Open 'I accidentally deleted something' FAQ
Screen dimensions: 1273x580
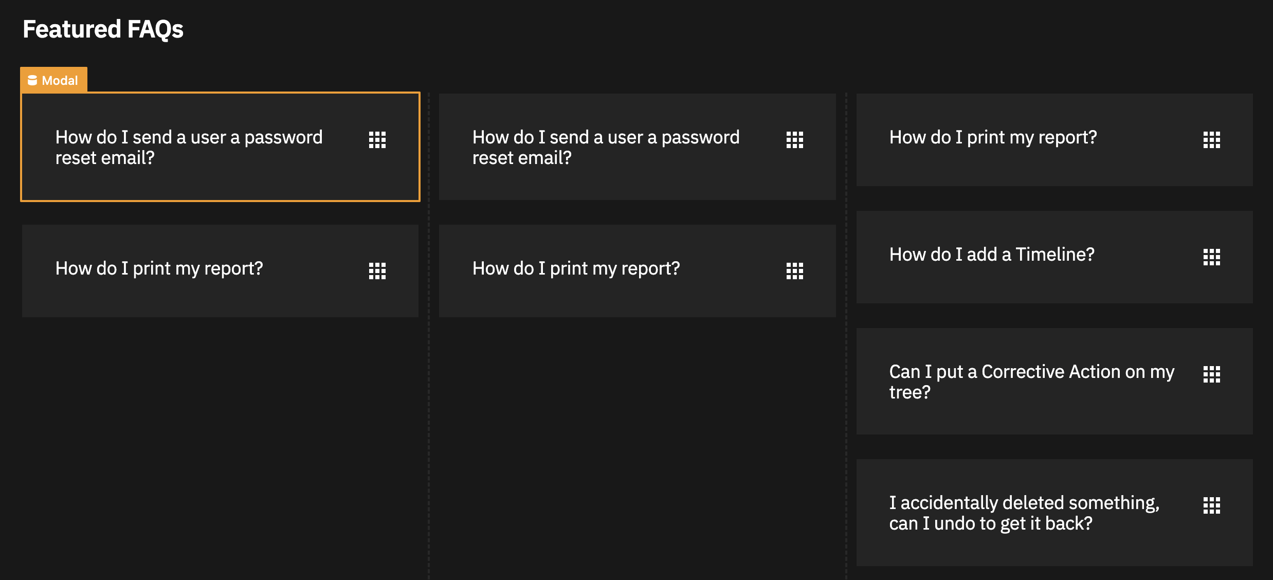click(x=1024, y=513)
